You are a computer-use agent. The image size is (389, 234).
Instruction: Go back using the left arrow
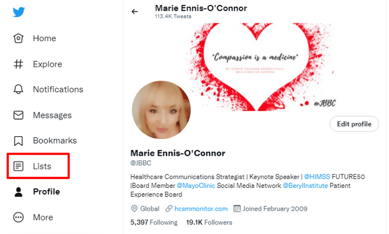point(134,12)
